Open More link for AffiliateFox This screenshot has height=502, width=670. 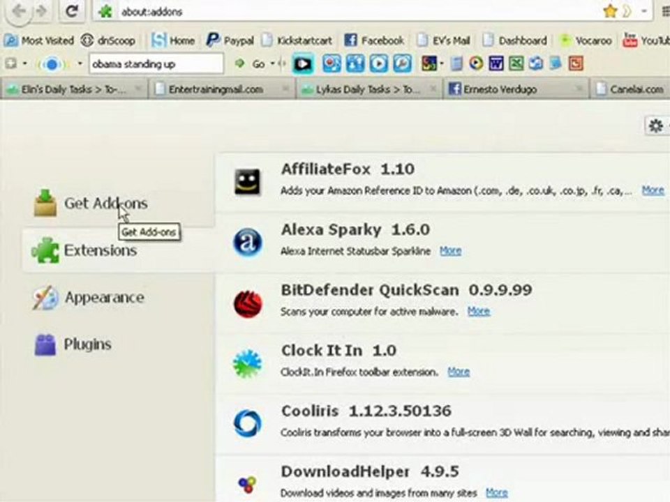click(x=653, y=190)
